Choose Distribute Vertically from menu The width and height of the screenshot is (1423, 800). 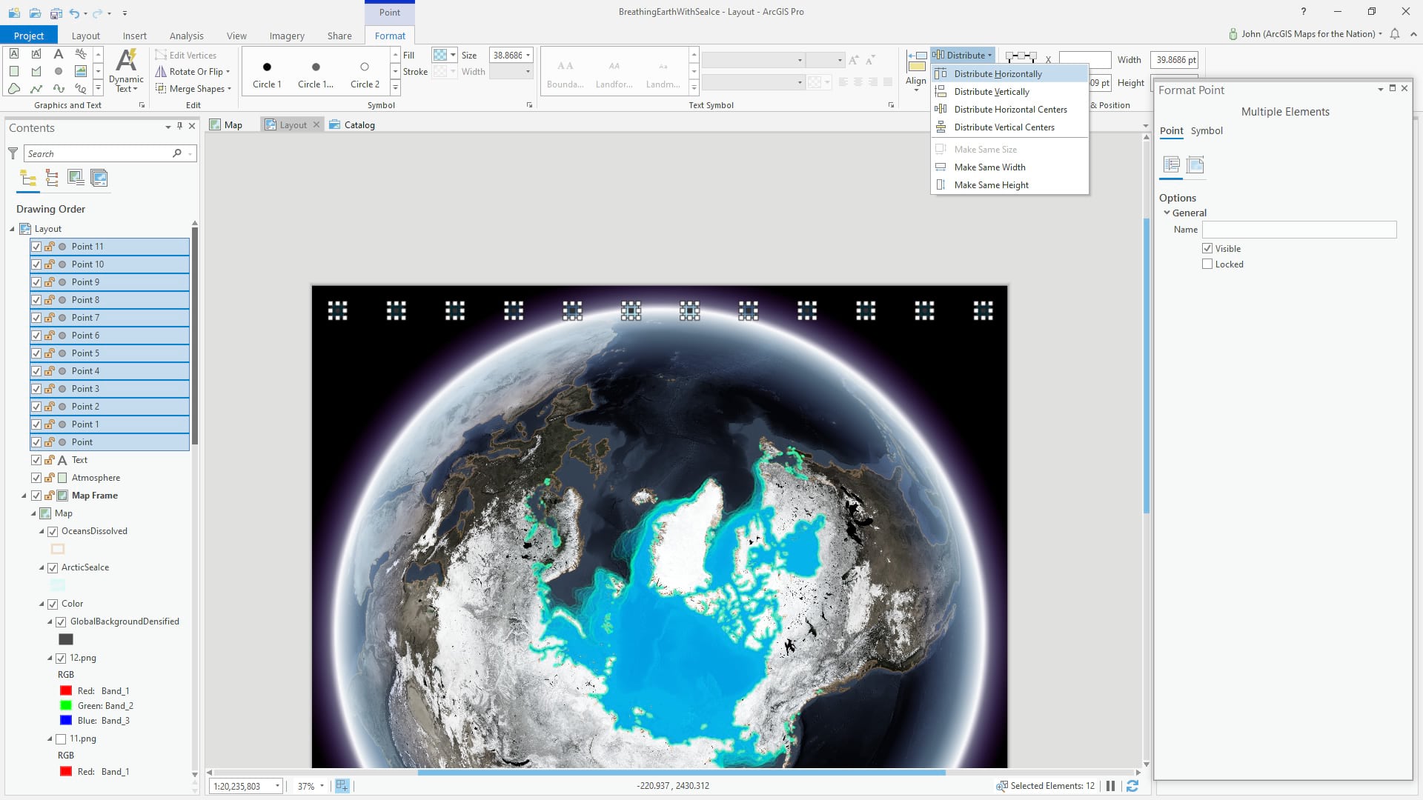tap(992, 92)
